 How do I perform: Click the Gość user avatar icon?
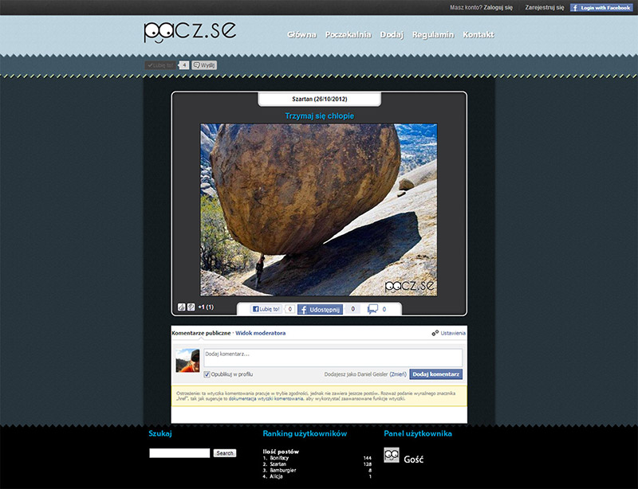(x=391, y=455)
